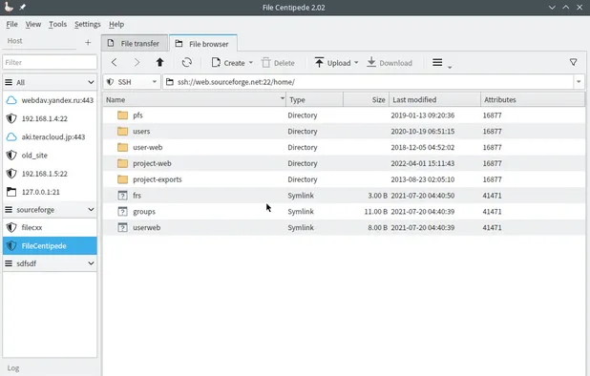Click the frs symlink icon
This screenshot has height=376, width=590.
[122, 196]
